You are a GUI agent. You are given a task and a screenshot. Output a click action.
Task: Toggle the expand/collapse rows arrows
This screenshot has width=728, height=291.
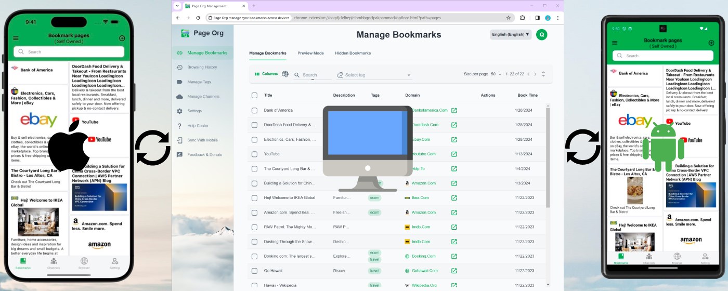[x=543, y=74]
